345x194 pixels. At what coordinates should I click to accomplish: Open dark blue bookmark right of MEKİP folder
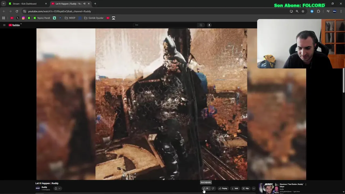[80, 18]
